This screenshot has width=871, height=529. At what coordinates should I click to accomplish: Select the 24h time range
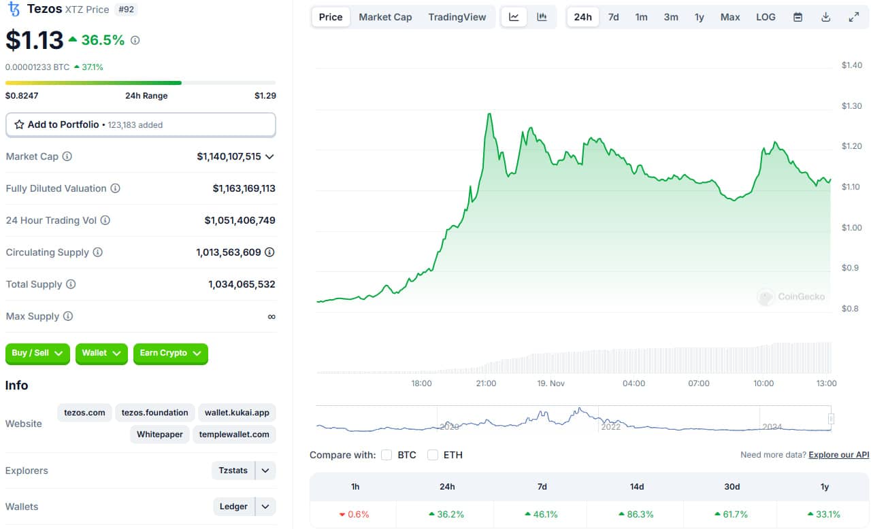coord(583,17)
